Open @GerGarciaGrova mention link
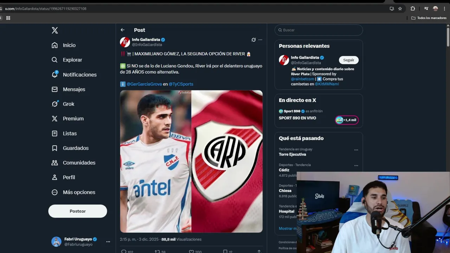Screen dimensions: 450x253 (144, 84)
